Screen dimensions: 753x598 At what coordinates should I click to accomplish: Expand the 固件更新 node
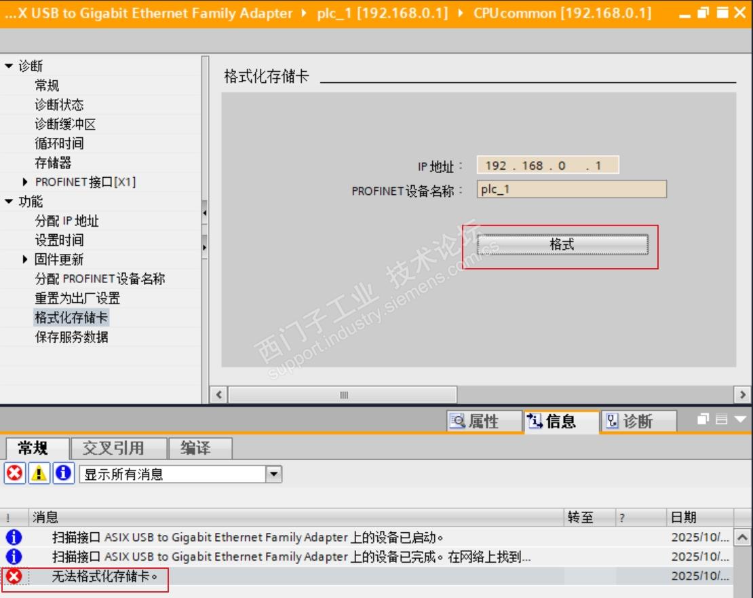(25, 259)
